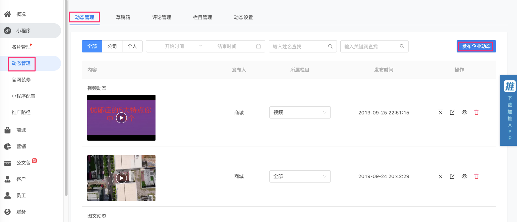Preview the post published 2019-09-24 20:42:29
The height and width of the screenshot is (222, 517).
click(x=464, y=176)
